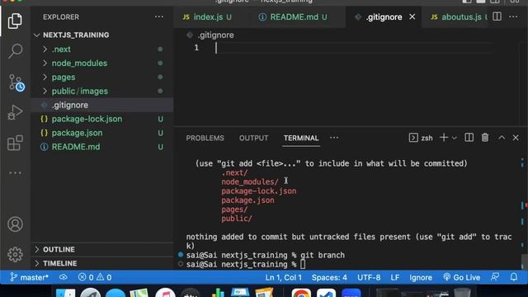Select .gitignore file in explorer
The width and height of the screenshot is (528, 297).
click(102, 105)
